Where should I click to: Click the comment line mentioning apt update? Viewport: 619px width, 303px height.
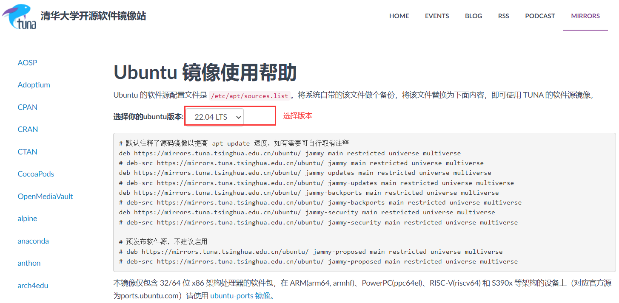234,143
